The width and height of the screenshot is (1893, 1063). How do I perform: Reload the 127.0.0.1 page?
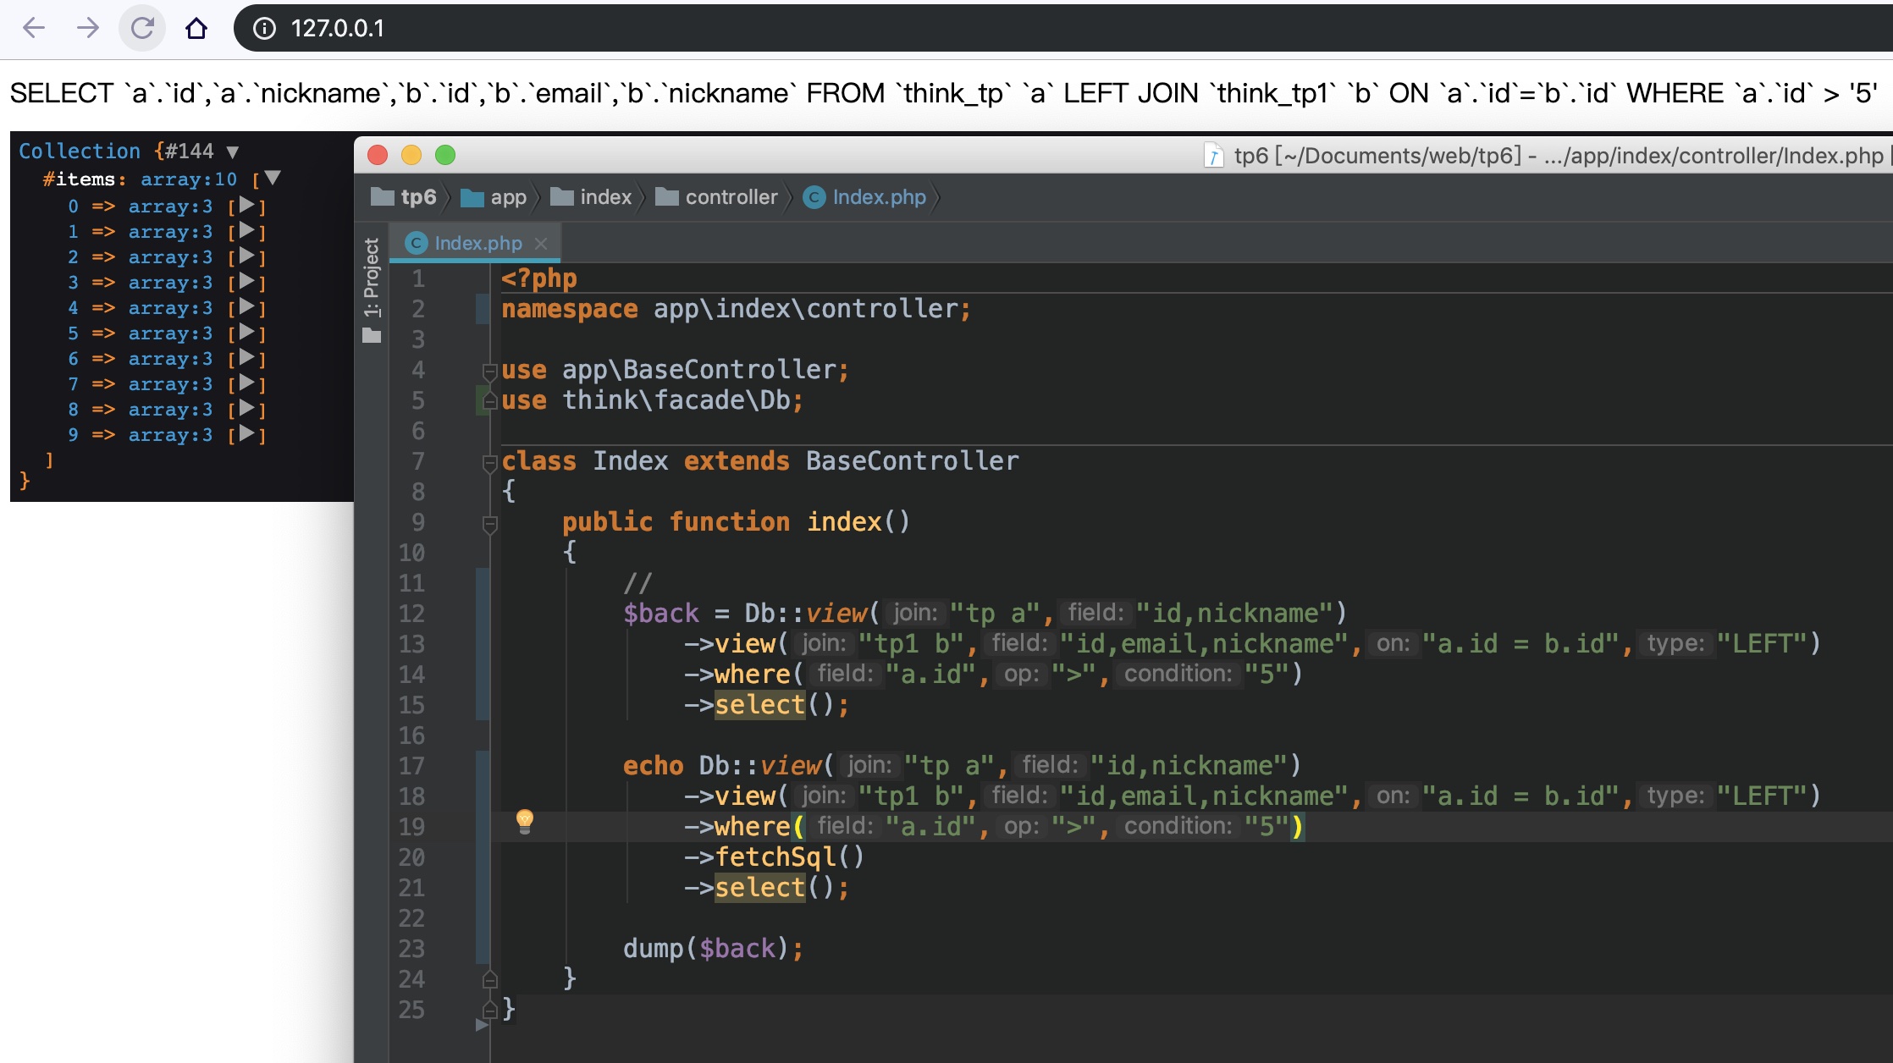pos(142,28)
